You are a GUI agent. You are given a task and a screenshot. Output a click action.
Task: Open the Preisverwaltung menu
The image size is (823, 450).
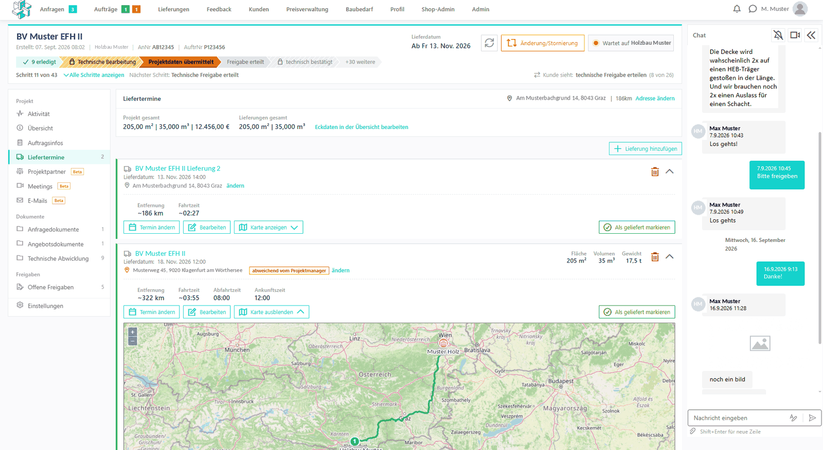click(307, 9)
